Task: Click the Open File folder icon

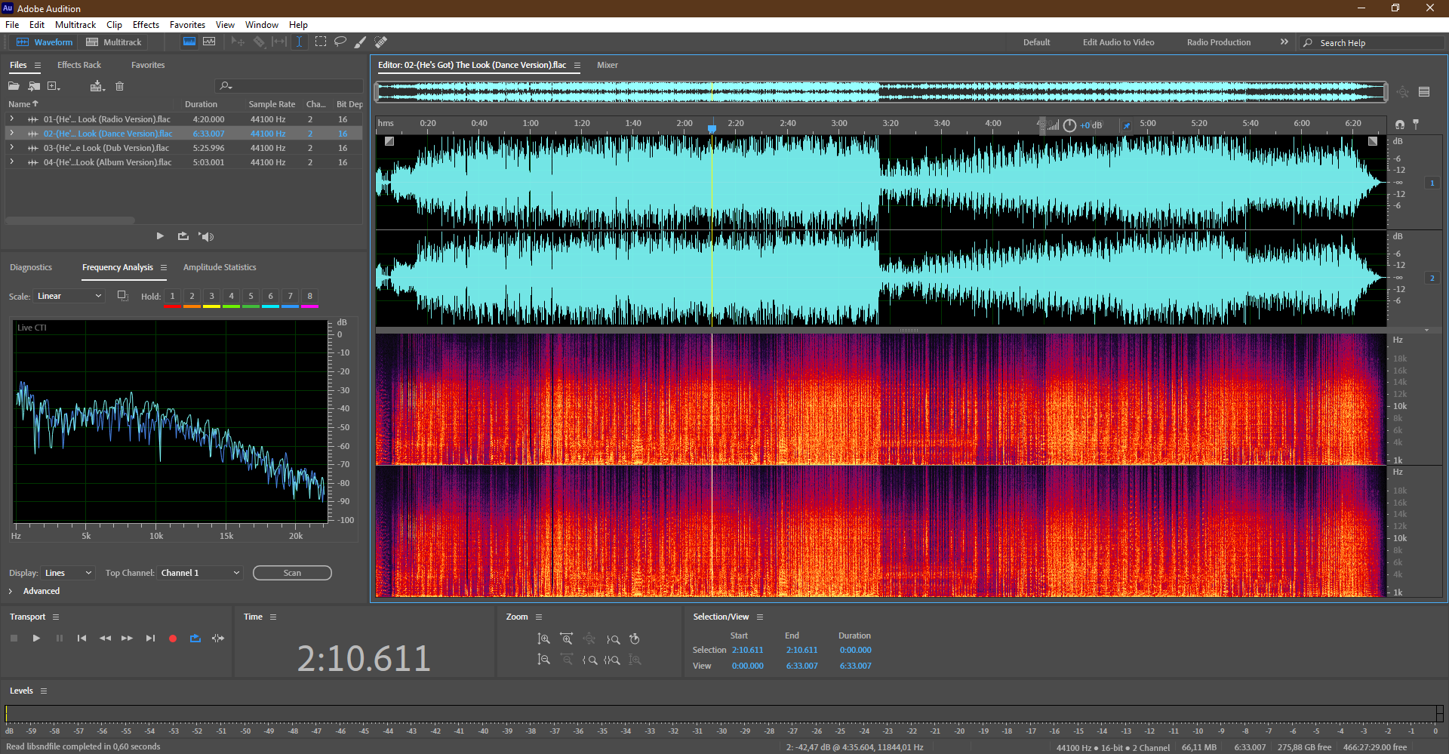Action: pyautogui.click(x=14, y=86)
